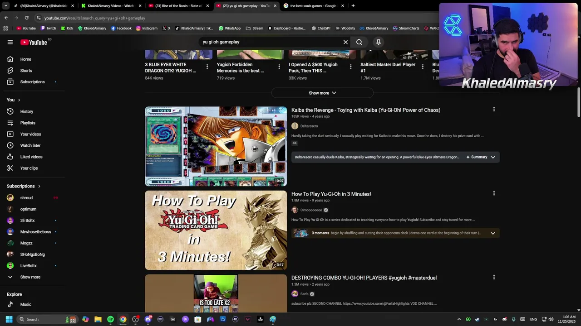Open options for 'I Opened A $500 Yugioh Pack' video

coord(350,67)
